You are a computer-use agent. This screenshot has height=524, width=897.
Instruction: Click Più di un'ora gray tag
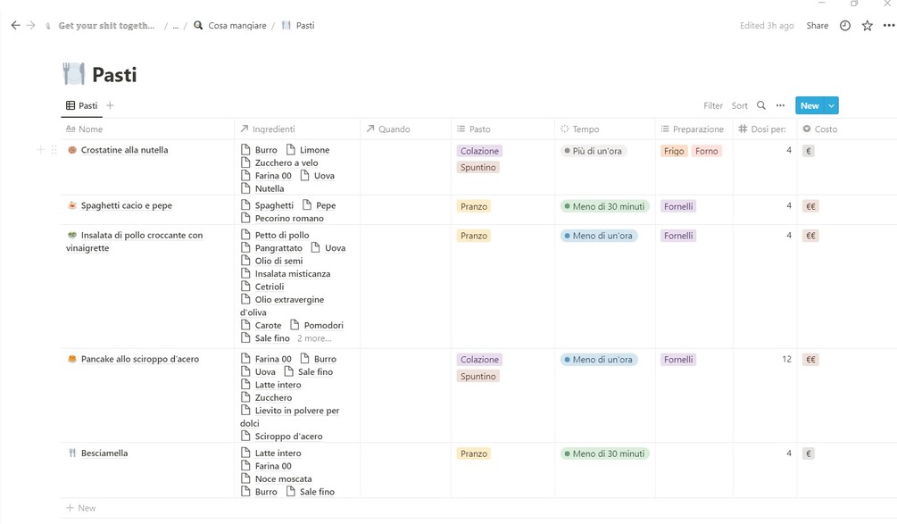(x=593, y=151)
